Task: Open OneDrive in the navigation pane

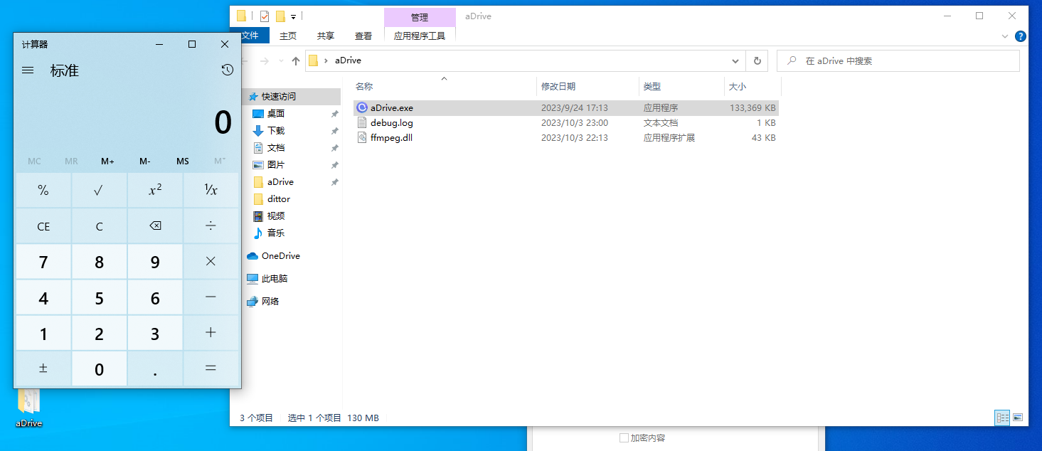Action: (x=280, y=256)
